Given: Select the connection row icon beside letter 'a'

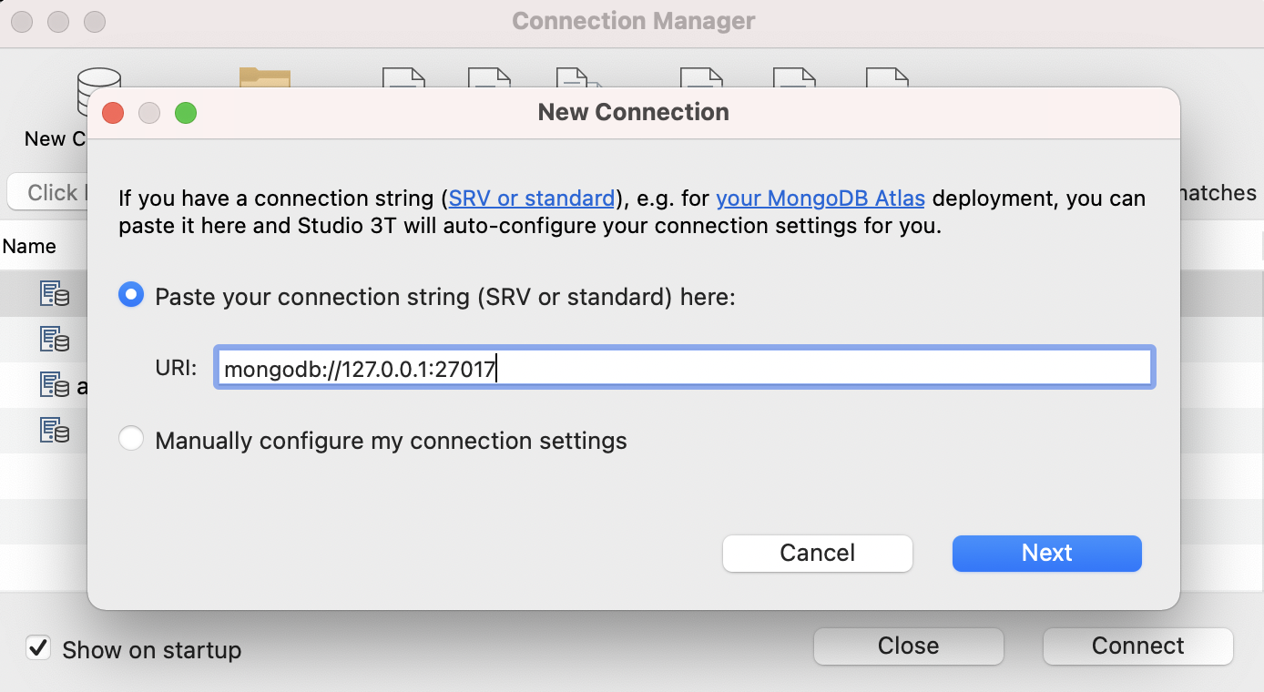Looking at the screenshot, I should [55, 384].
